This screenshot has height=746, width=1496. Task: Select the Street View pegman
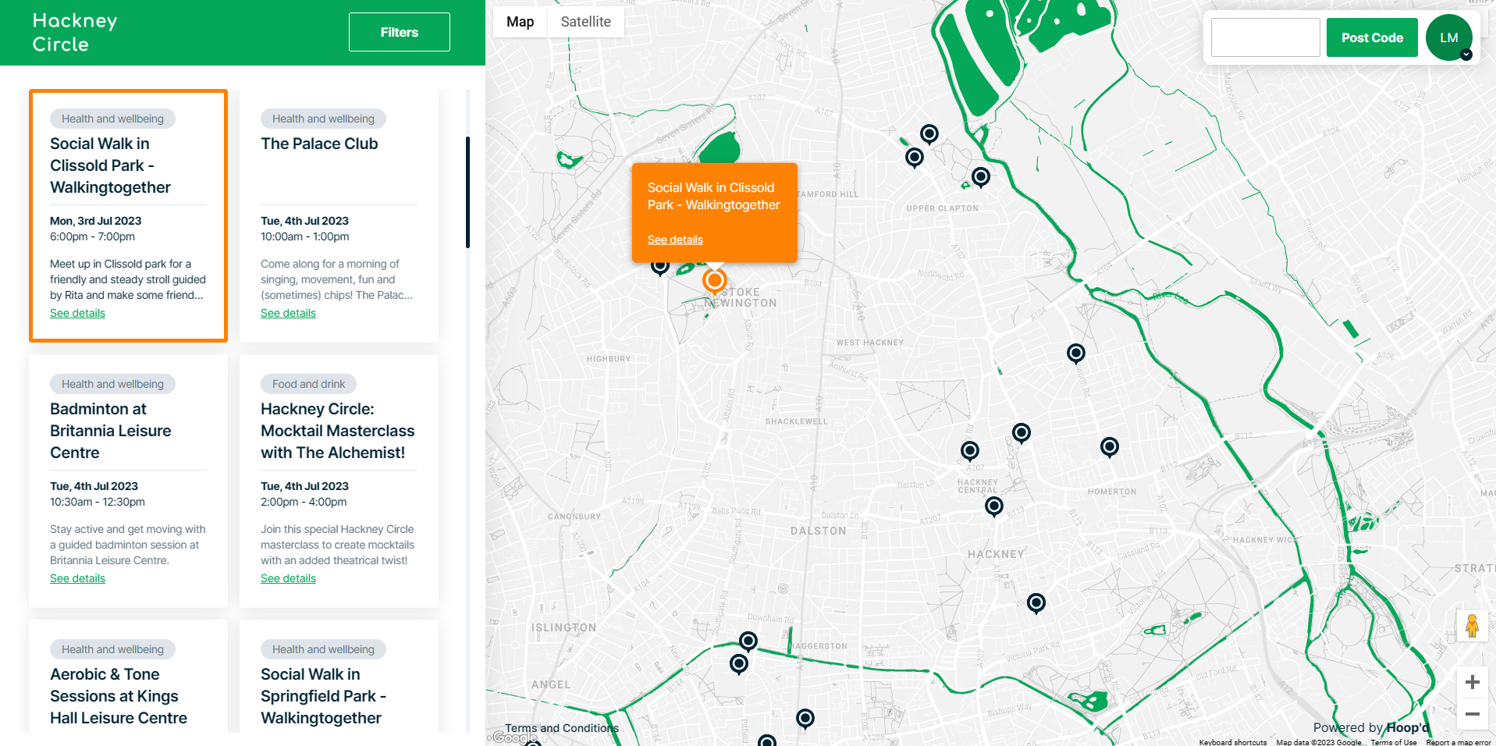coord(1473,625)
